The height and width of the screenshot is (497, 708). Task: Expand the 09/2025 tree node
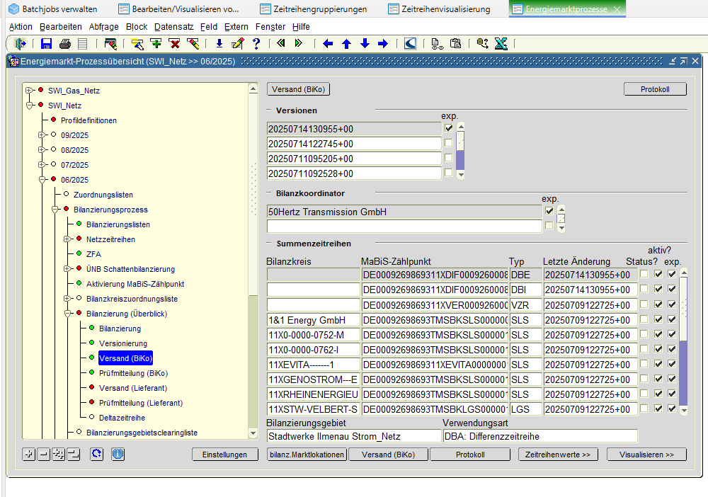42,135
